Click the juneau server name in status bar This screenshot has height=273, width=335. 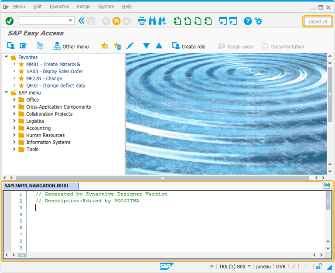263,266
